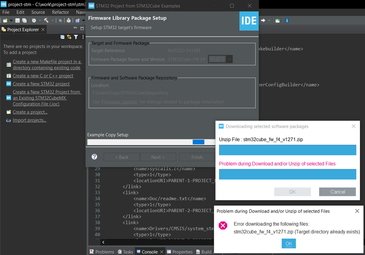Click the Finish wizard button
The width and height of the screenshot is (365, 255).
tap(197, 157)
